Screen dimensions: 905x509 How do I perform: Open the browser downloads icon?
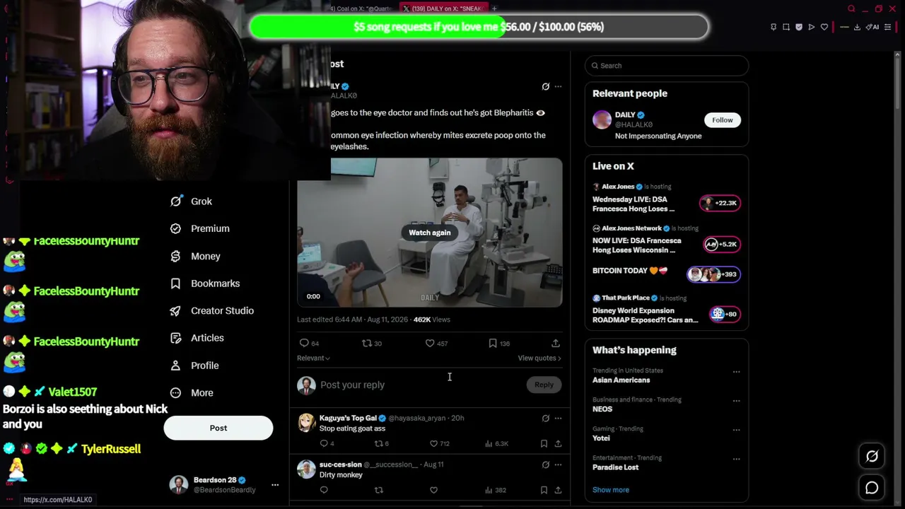click(x=857, y=28)
